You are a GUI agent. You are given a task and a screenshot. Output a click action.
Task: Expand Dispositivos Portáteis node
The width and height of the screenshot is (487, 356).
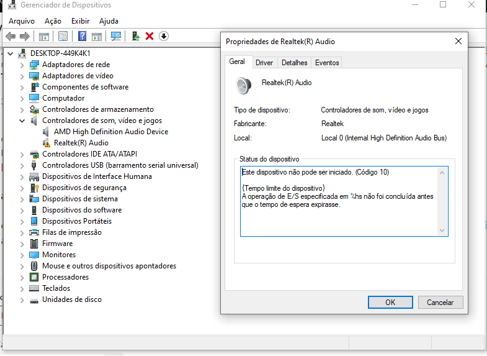(22, 222)
